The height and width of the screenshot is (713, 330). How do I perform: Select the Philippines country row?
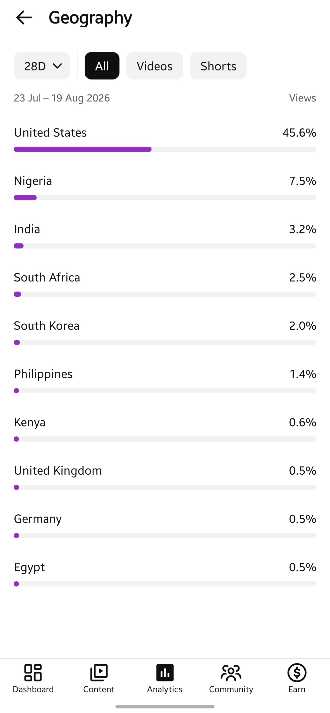tap(165, 381)
